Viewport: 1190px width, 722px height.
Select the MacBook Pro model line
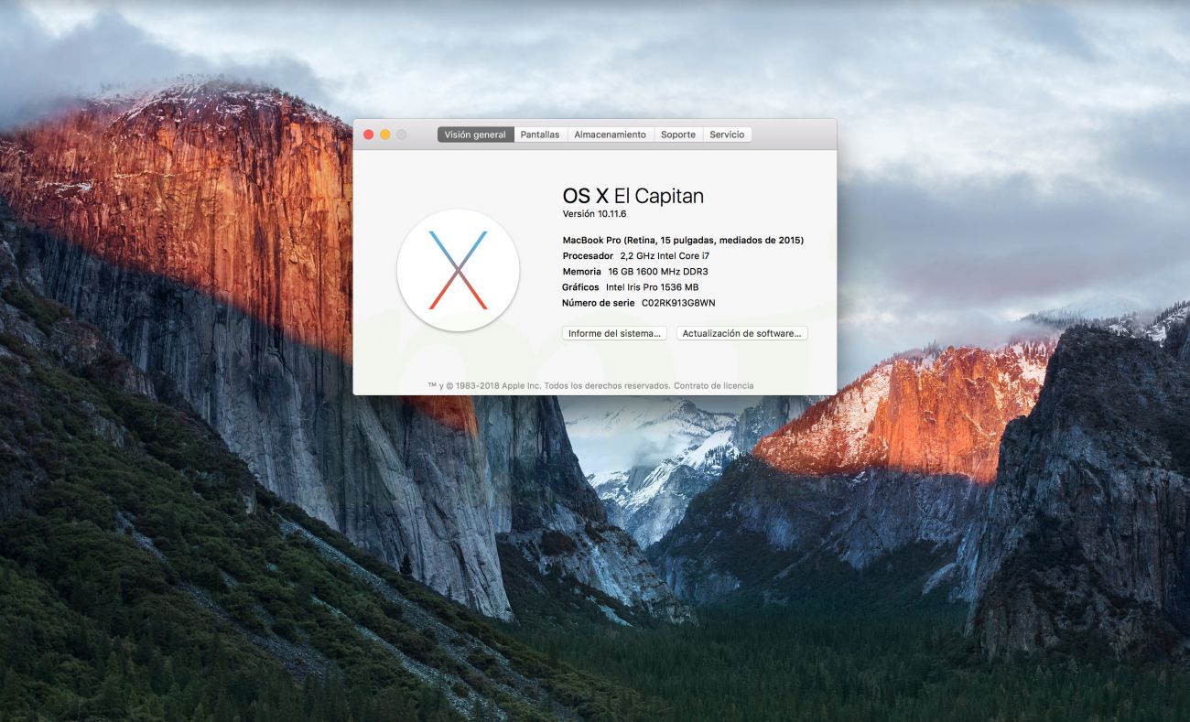point(683,240)
